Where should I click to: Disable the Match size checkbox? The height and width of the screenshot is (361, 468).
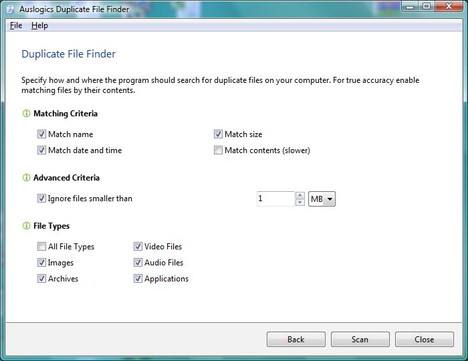pos(219,134)
